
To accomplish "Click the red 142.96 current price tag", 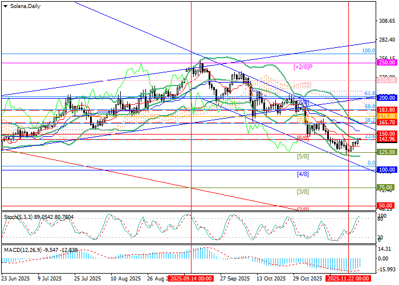I will (387, 139).
